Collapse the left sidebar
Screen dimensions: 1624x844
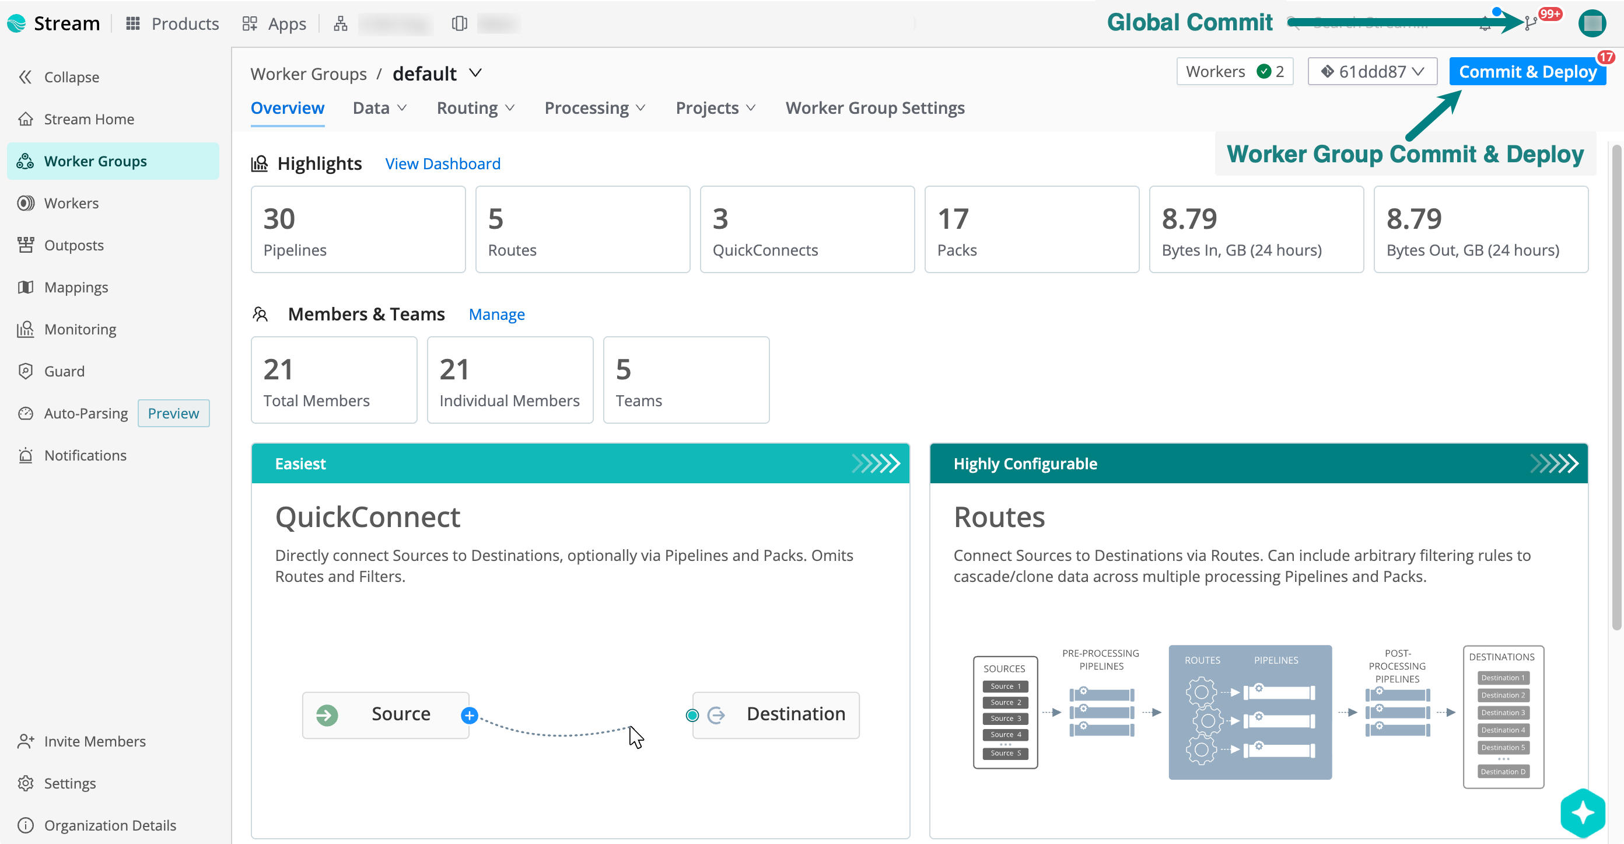pos(59,77)
